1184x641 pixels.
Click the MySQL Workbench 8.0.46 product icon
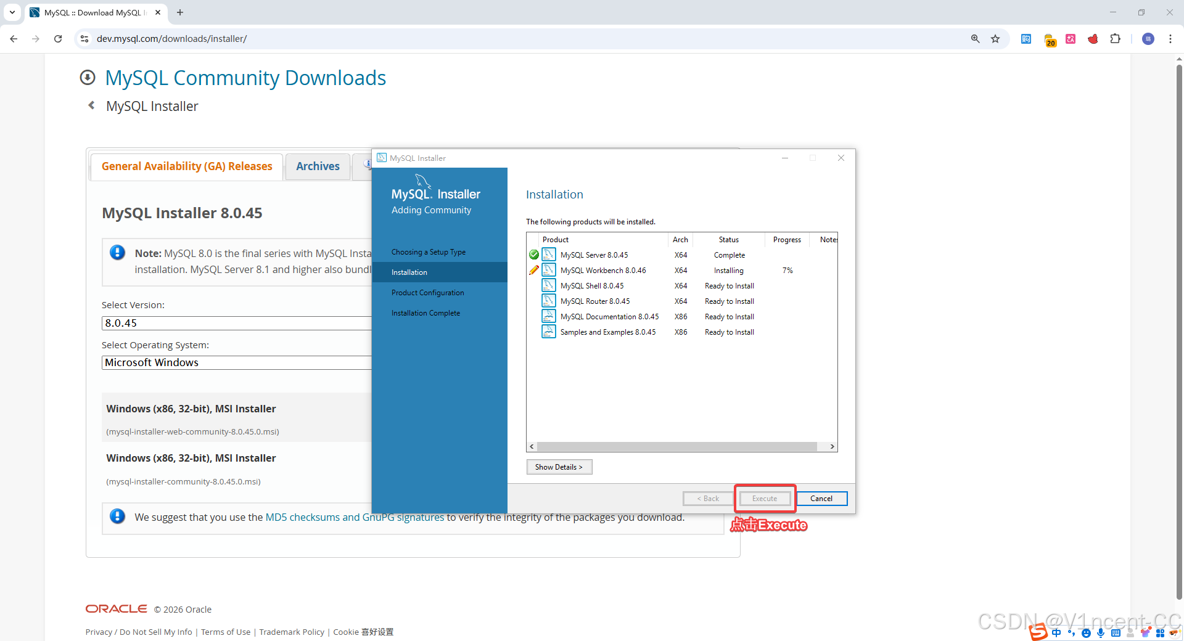click(549, 270)
